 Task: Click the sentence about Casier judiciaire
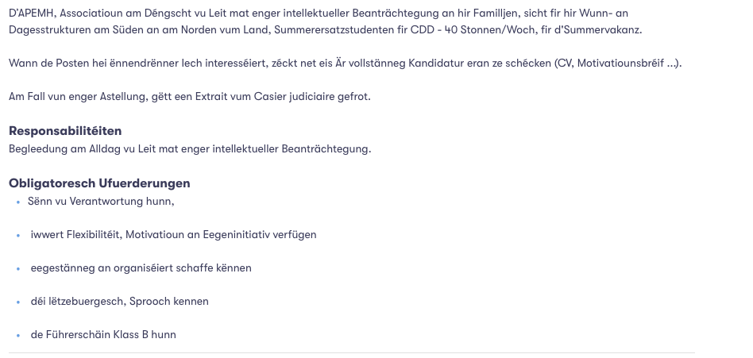coord(190,97)
